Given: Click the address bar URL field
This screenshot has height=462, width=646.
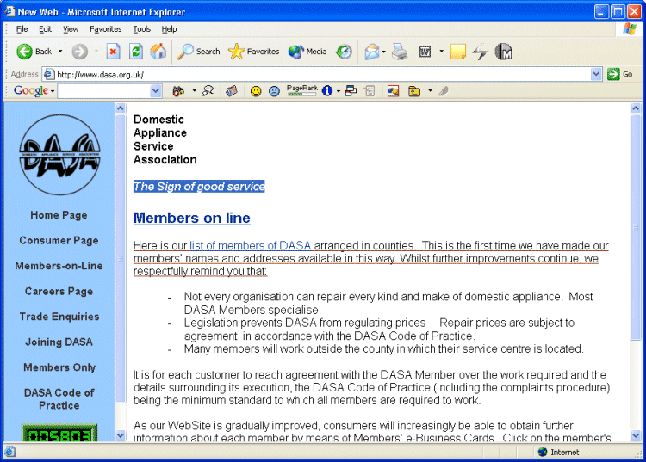Looking at the screenshot, I should coord(317,75).
